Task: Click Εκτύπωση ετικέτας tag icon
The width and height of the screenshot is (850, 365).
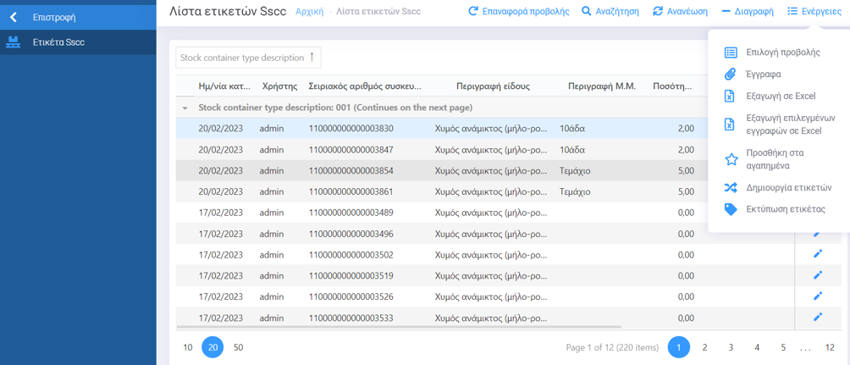Action: [731, 209]
